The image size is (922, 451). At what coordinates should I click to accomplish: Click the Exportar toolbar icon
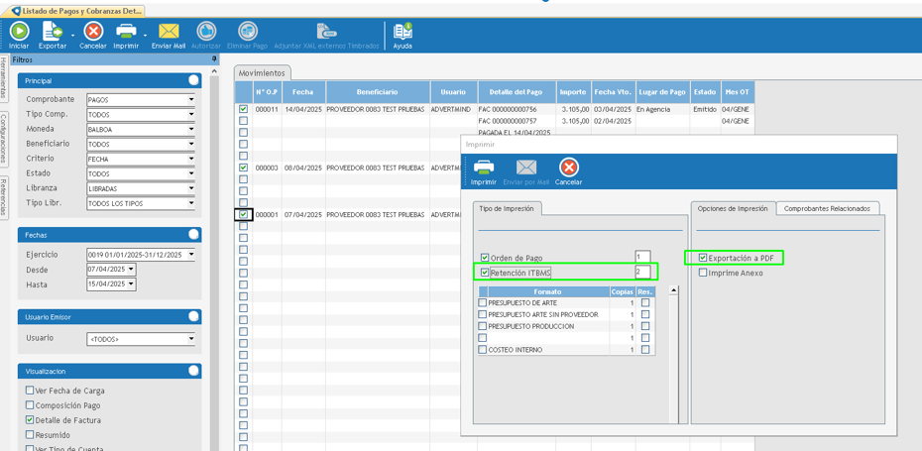point(52,33)
